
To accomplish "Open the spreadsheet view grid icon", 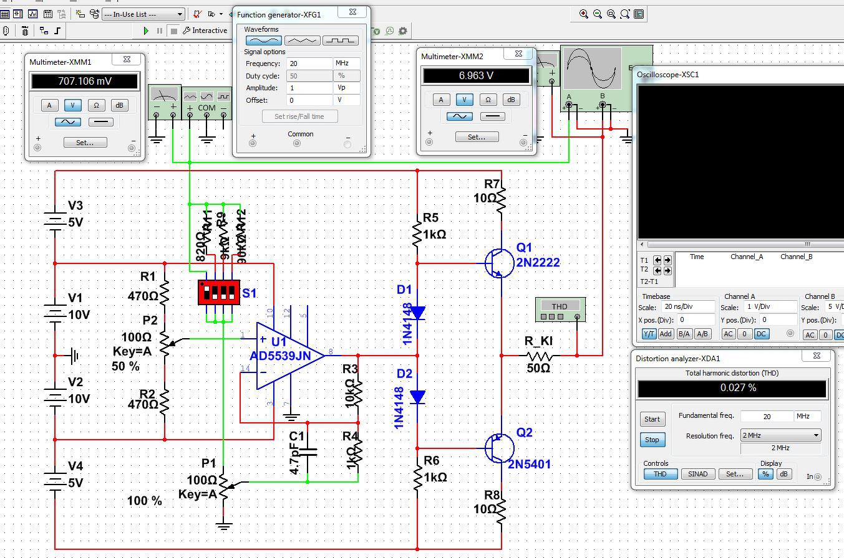I will coord(5,14).
